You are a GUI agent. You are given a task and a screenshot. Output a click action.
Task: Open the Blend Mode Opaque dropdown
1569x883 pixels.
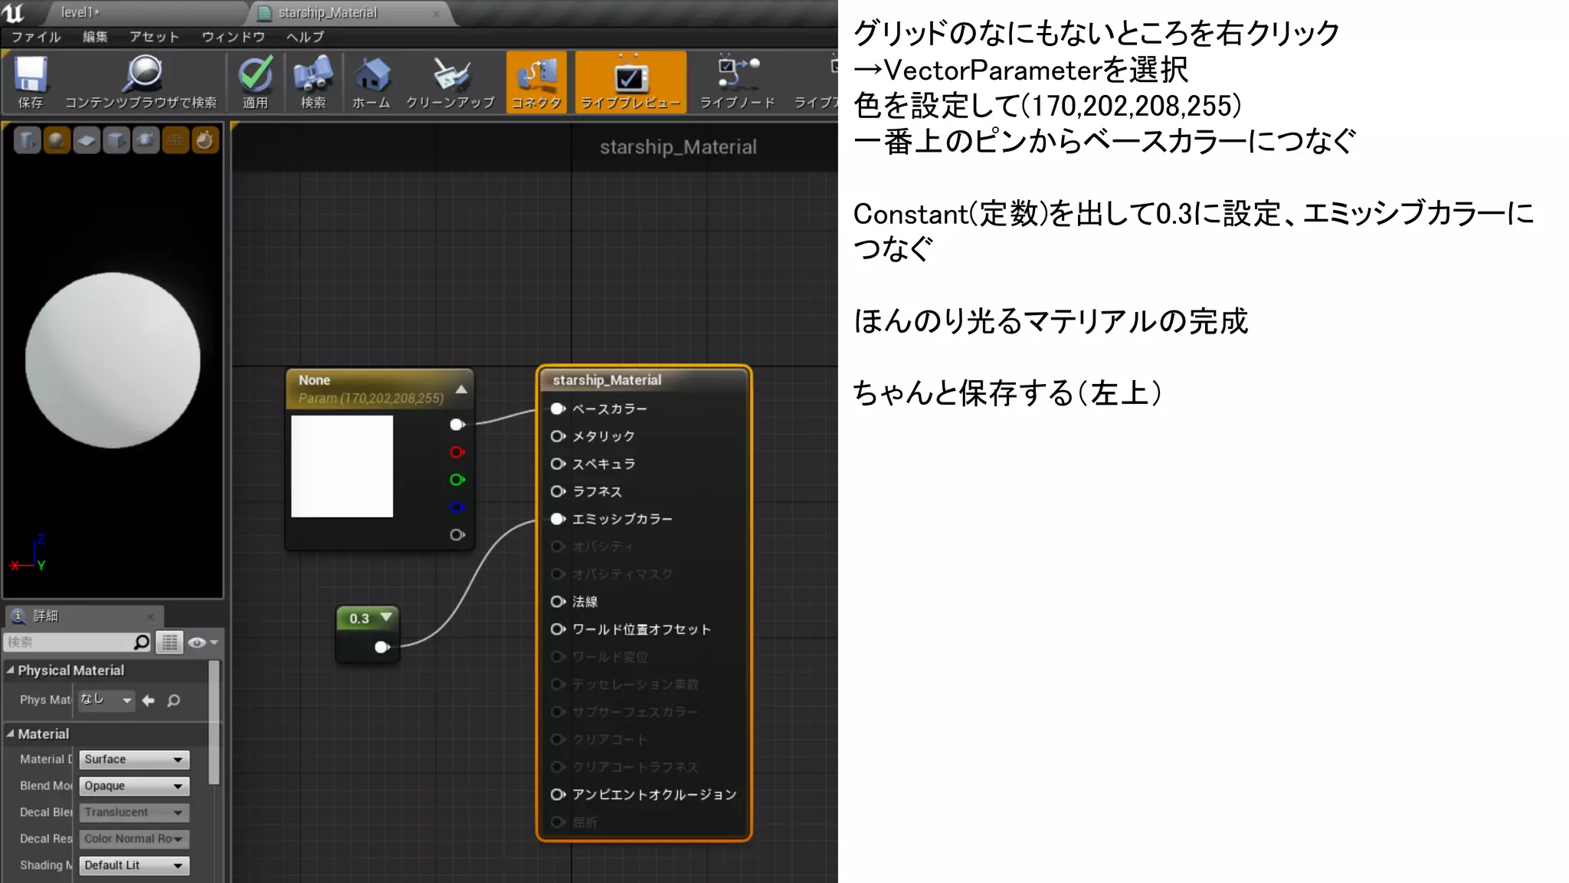pos(134,786)
